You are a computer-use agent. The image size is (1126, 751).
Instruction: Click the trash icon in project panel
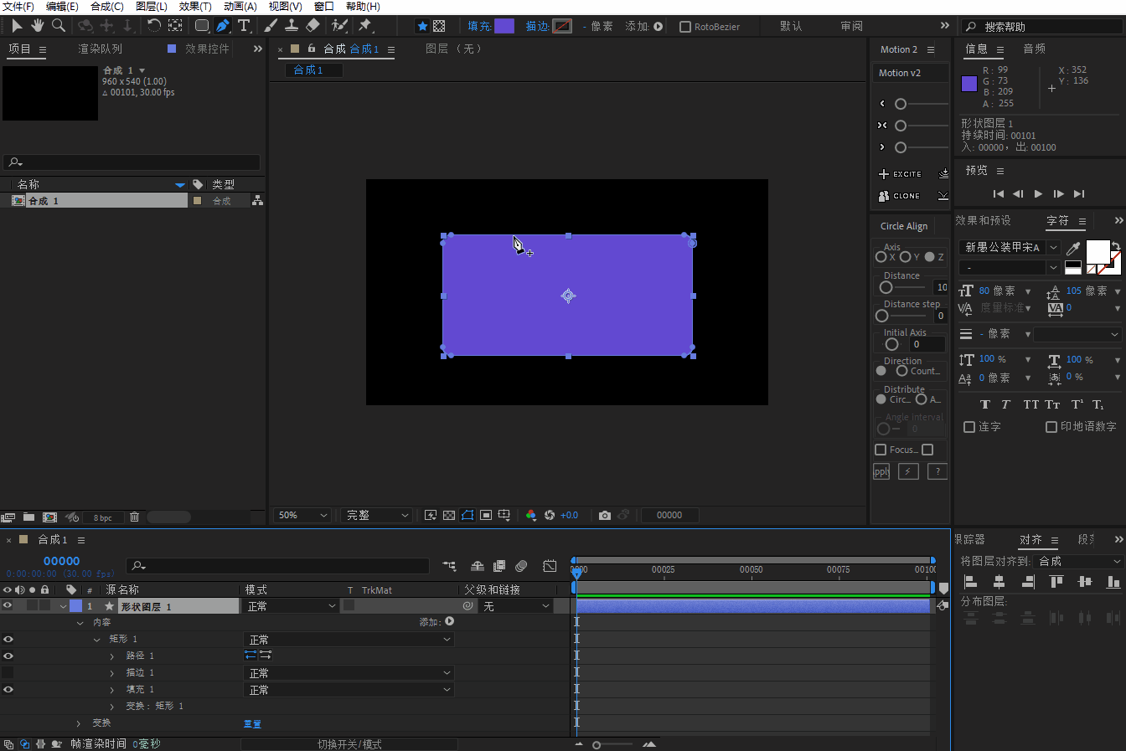pyautogui.click(x=134, y=517)
